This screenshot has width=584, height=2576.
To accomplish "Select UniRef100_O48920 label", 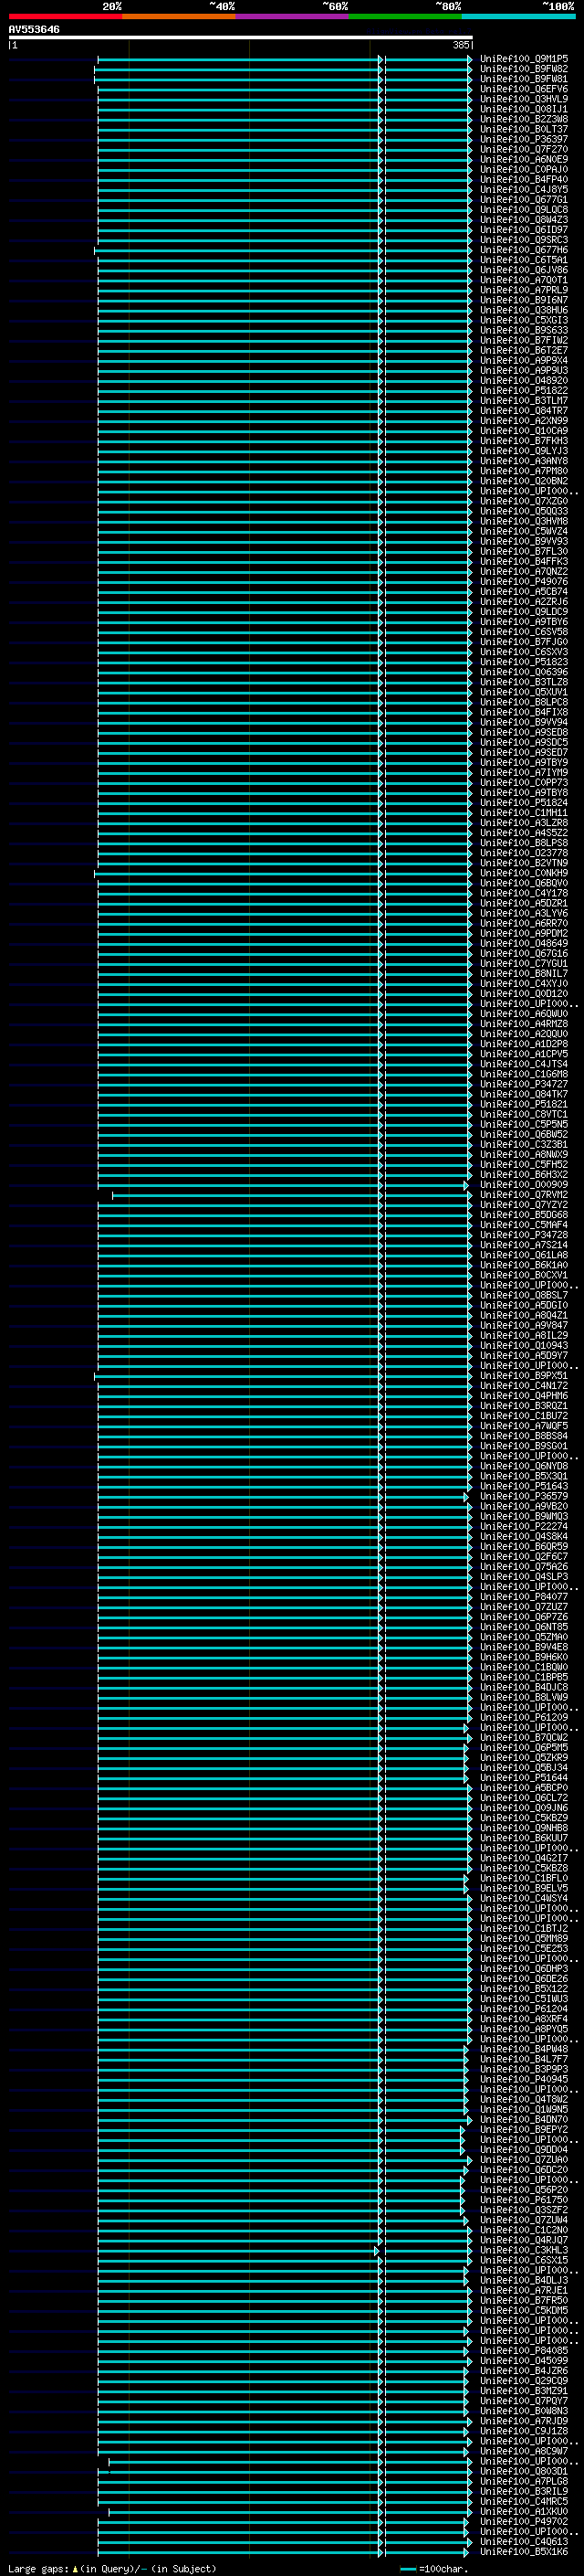I will [524, 381].
